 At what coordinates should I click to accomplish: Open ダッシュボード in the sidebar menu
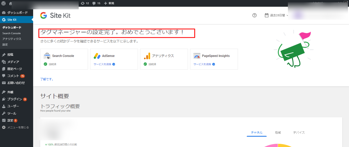(x=17, y=13)
